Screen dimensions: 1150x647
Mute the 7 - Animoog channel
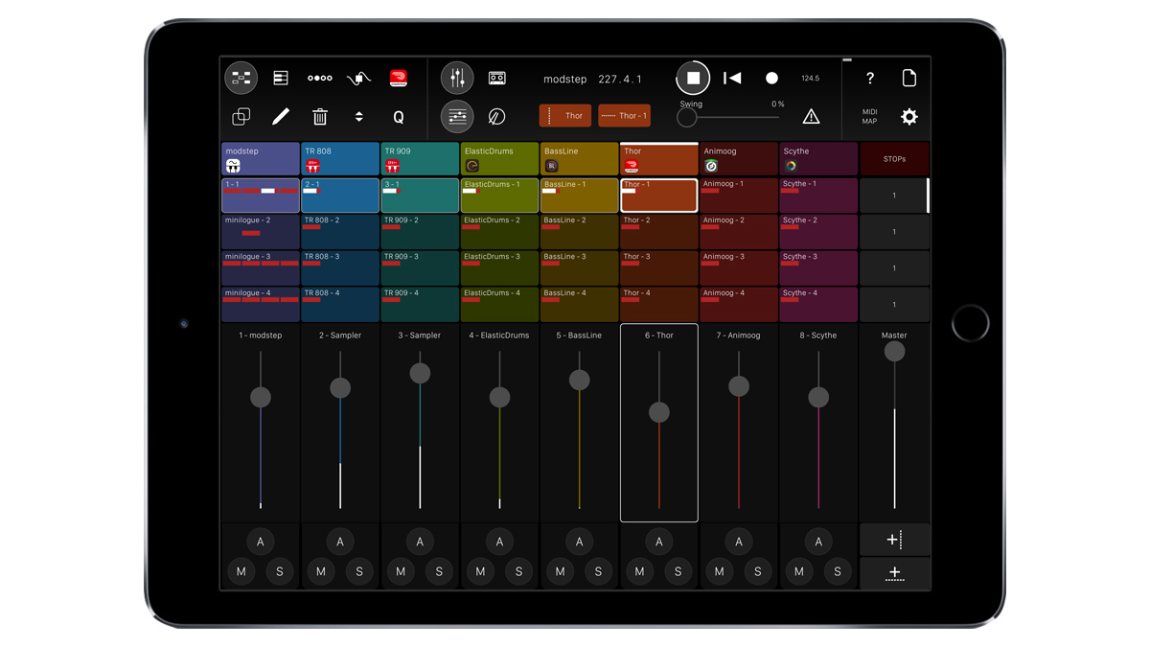coord(719,571)
